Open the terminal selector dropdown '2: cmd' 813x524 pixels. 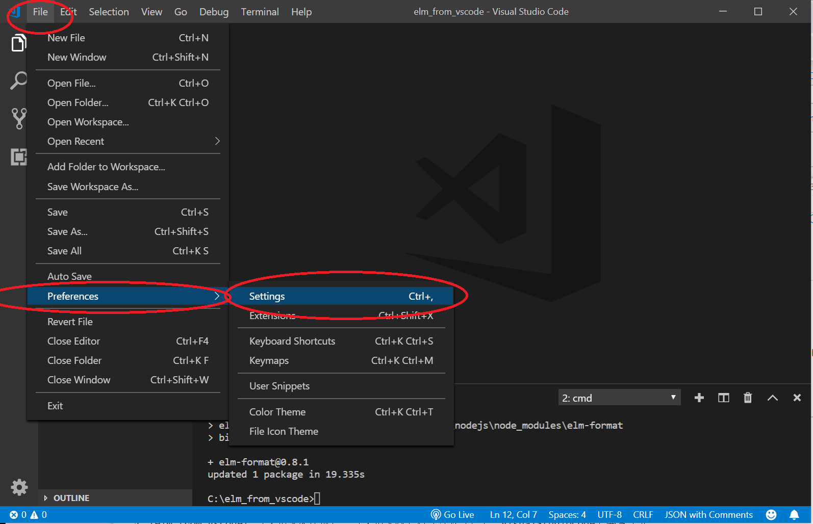(x=619, y=398)
